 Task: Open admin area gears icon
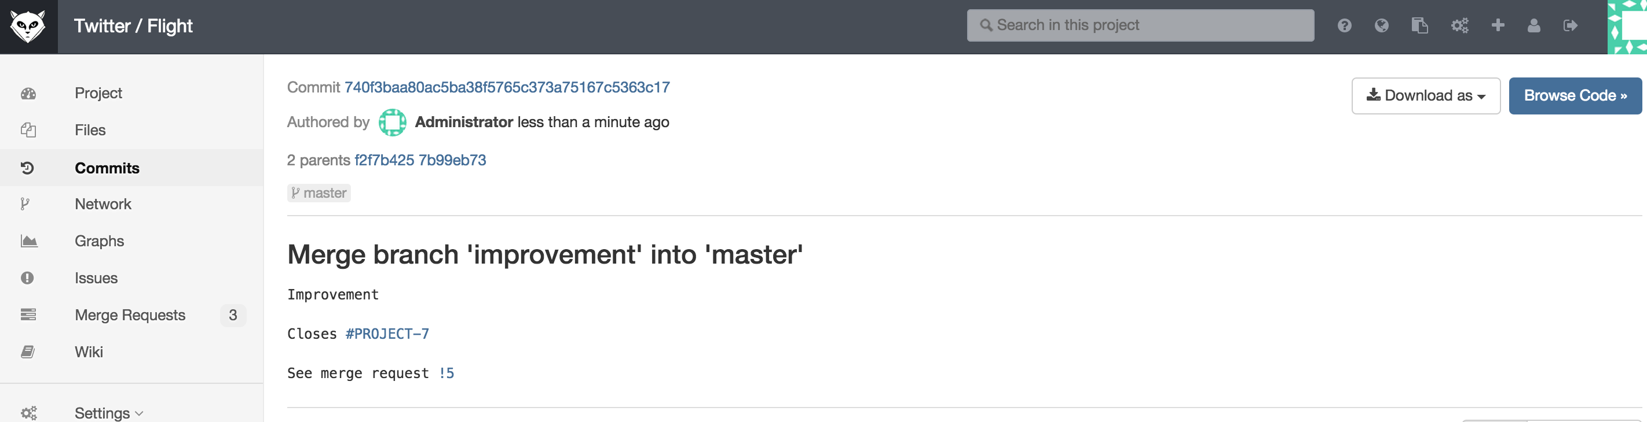[1459, 25]
